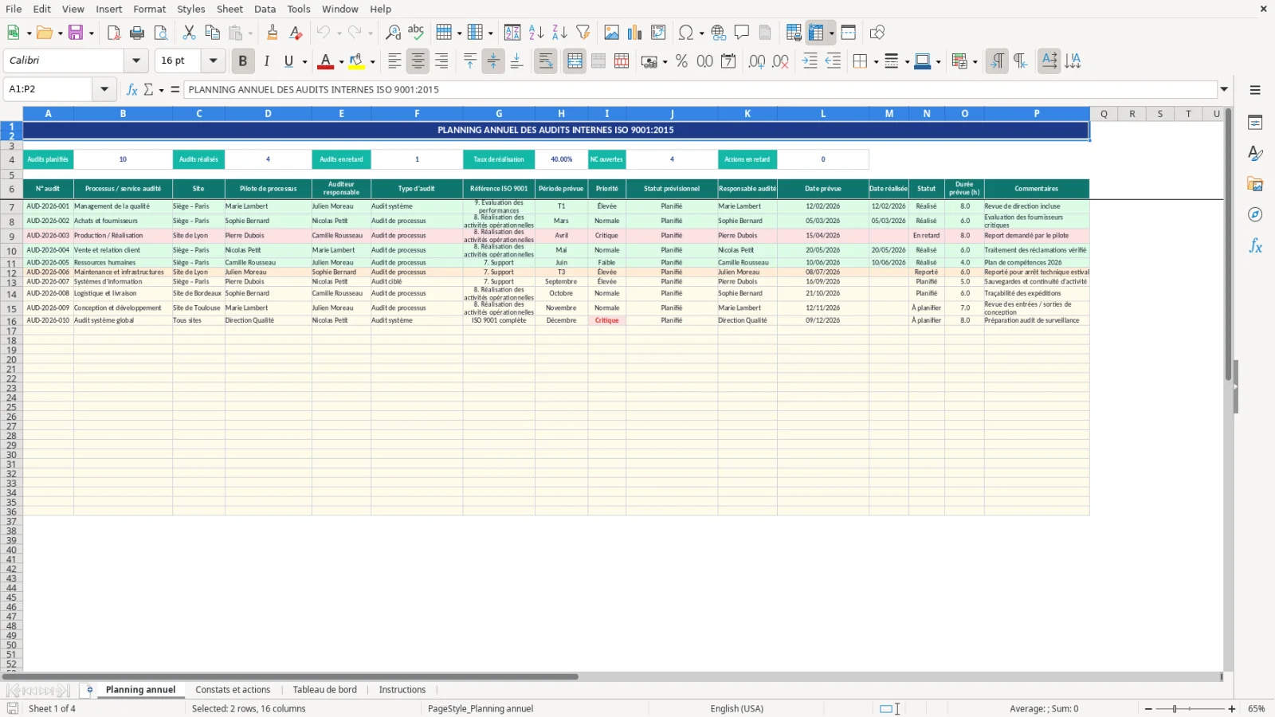The image size is (1275, 717).
Task: Open the Format menu
Action: click(x=149, y=9)
